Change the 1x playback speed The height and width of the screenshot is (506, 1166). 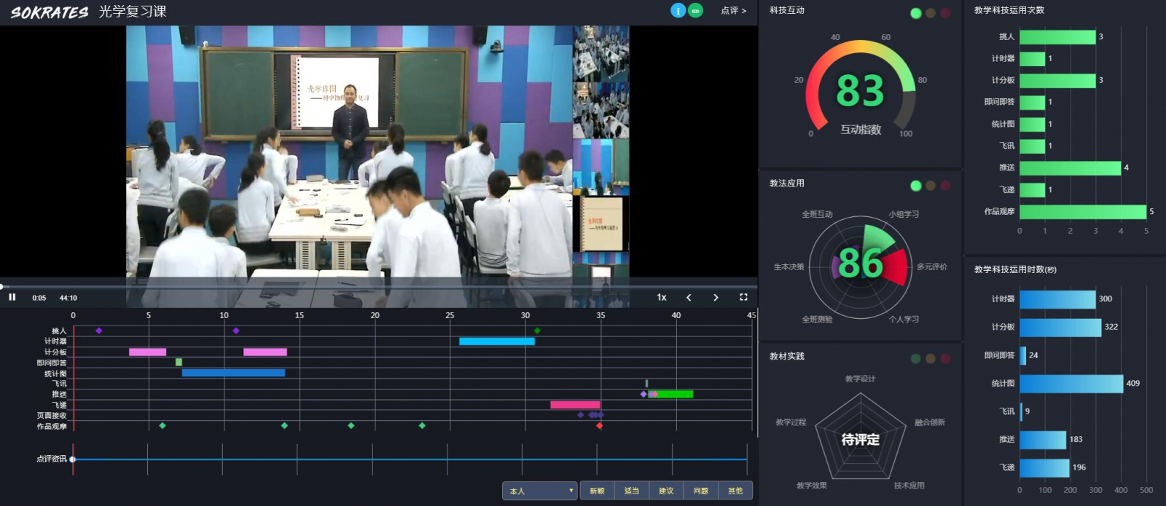(662, 297)
